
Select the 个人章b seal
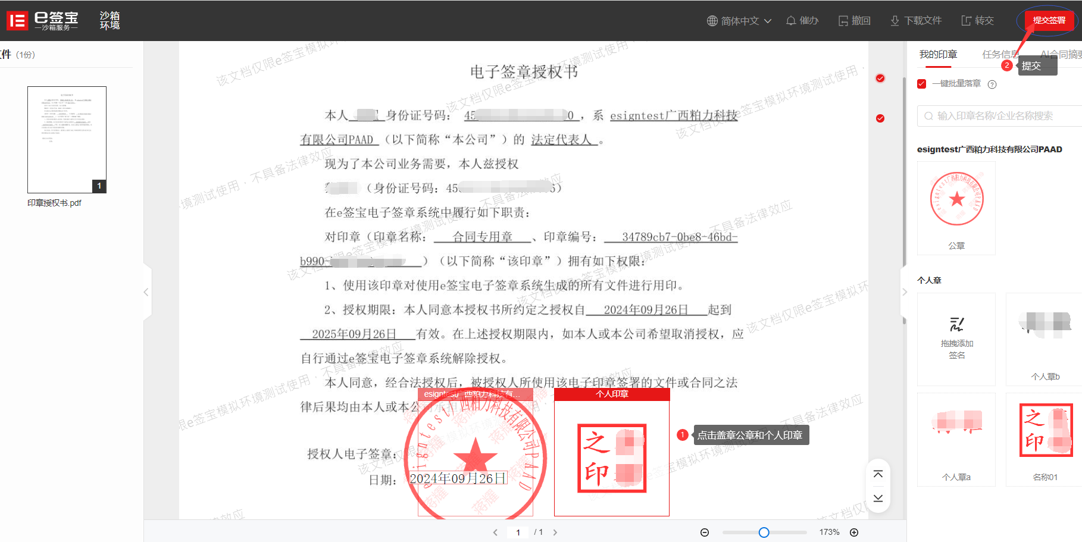[1045, 339]
